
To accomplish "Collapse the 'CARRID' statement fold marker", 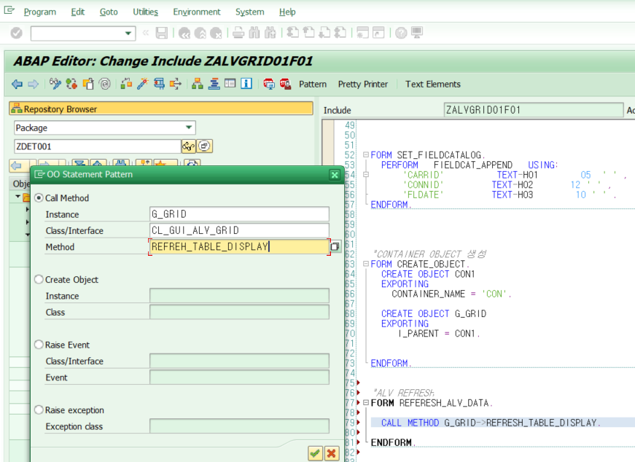I will [x=366, y=174].
